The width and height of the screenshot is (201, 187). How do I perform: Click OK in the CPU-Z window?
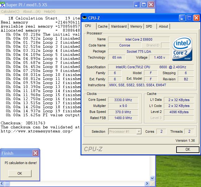click(x=188, y=149)
